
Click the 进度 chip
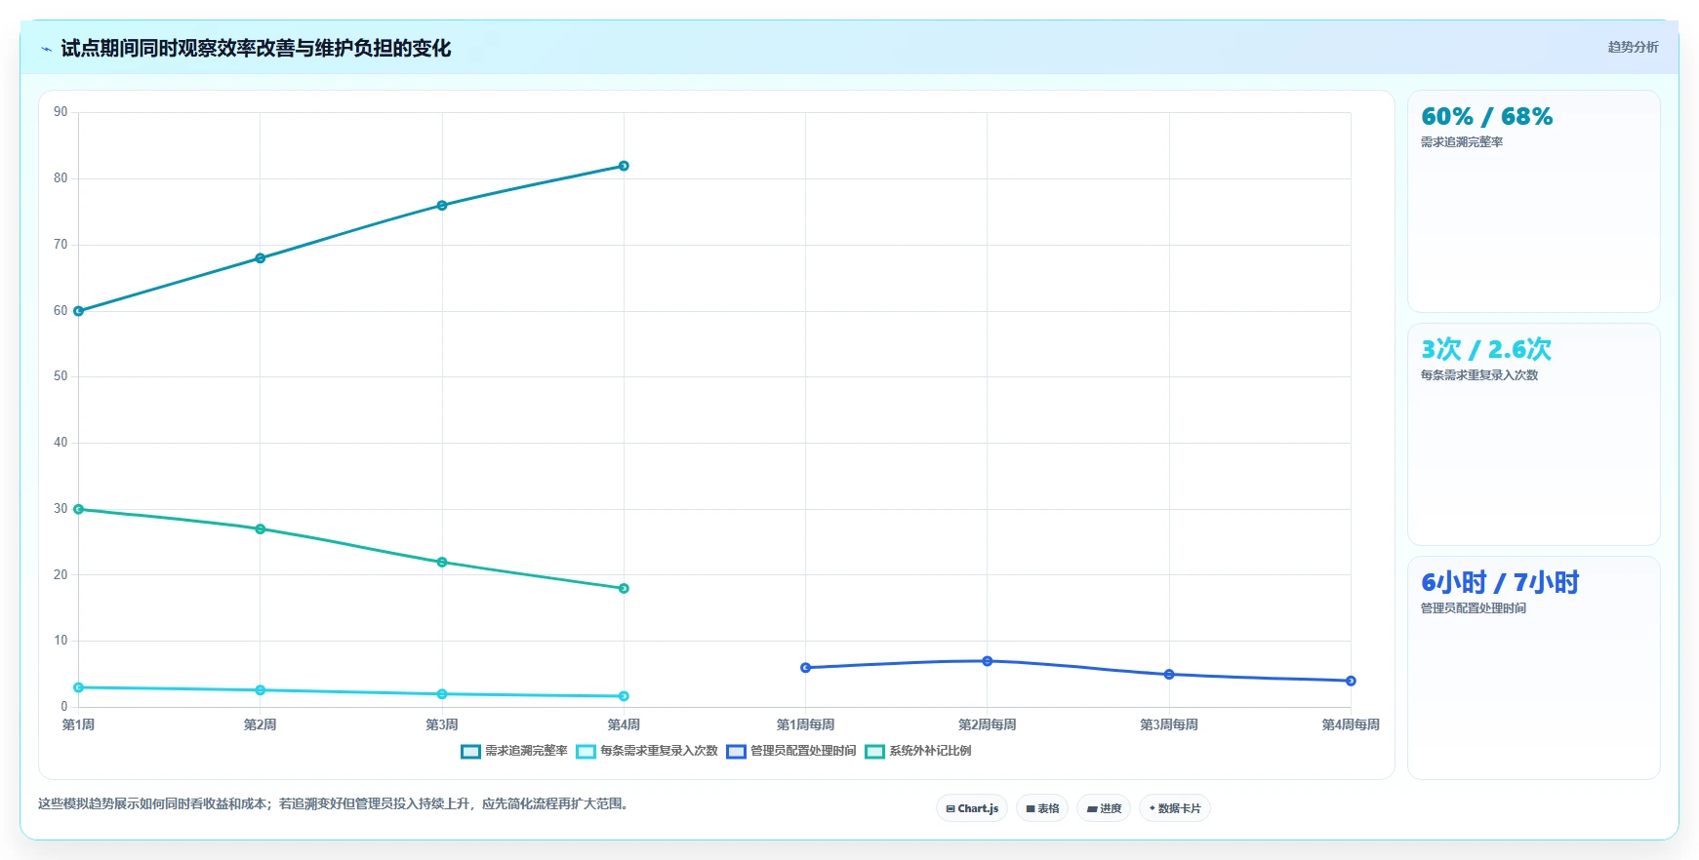1104,808
